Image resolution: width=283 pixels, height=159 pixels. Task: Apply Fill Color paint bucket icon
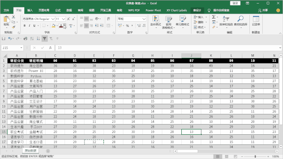54,26
